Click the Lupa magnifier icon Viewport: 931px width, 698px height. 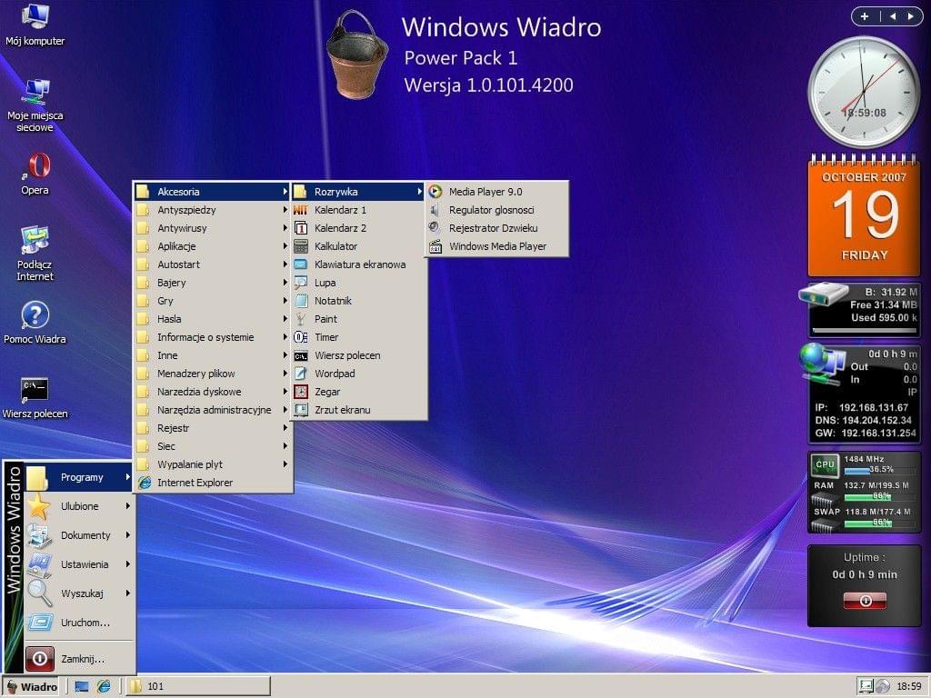[x=301, y=283]
